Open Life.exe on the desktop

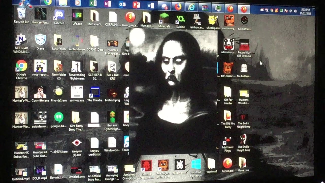click(x=77, y=17)
